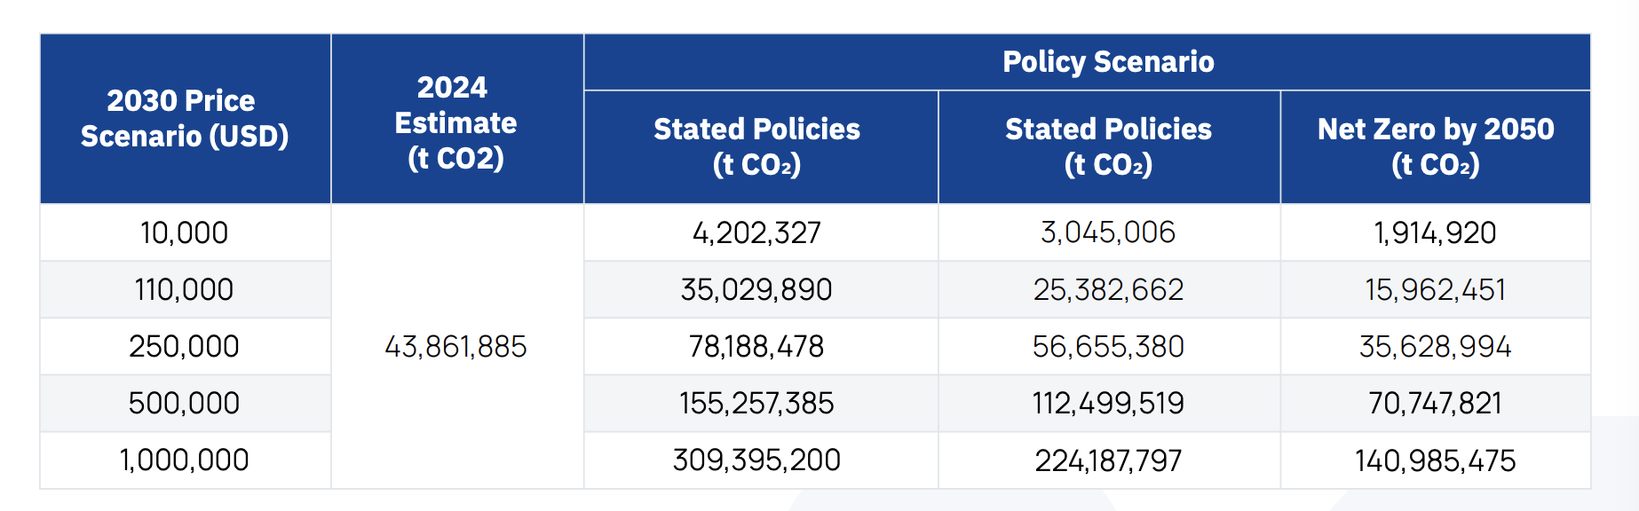Select the cell containing 3,045,006
The width and height of the screenshot is (1639, 511).
[x=1108, y=232]
